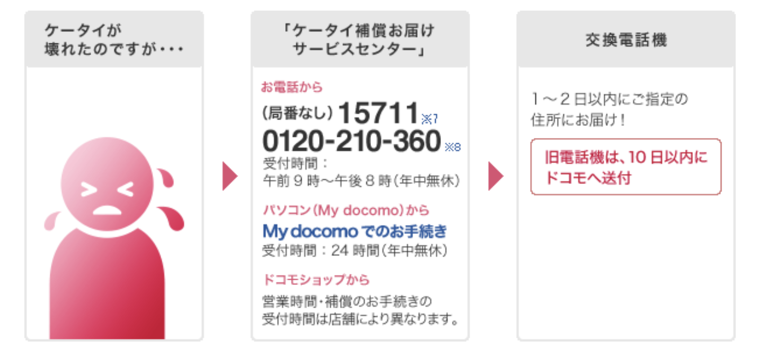Click the お電話から heading
759x350 pixels.
click(293, 87)
